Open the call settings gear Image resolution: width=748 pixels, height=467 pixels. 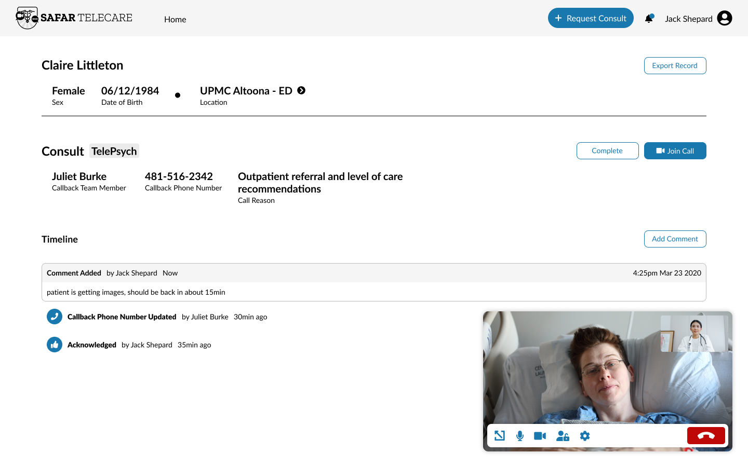point(584,436)
